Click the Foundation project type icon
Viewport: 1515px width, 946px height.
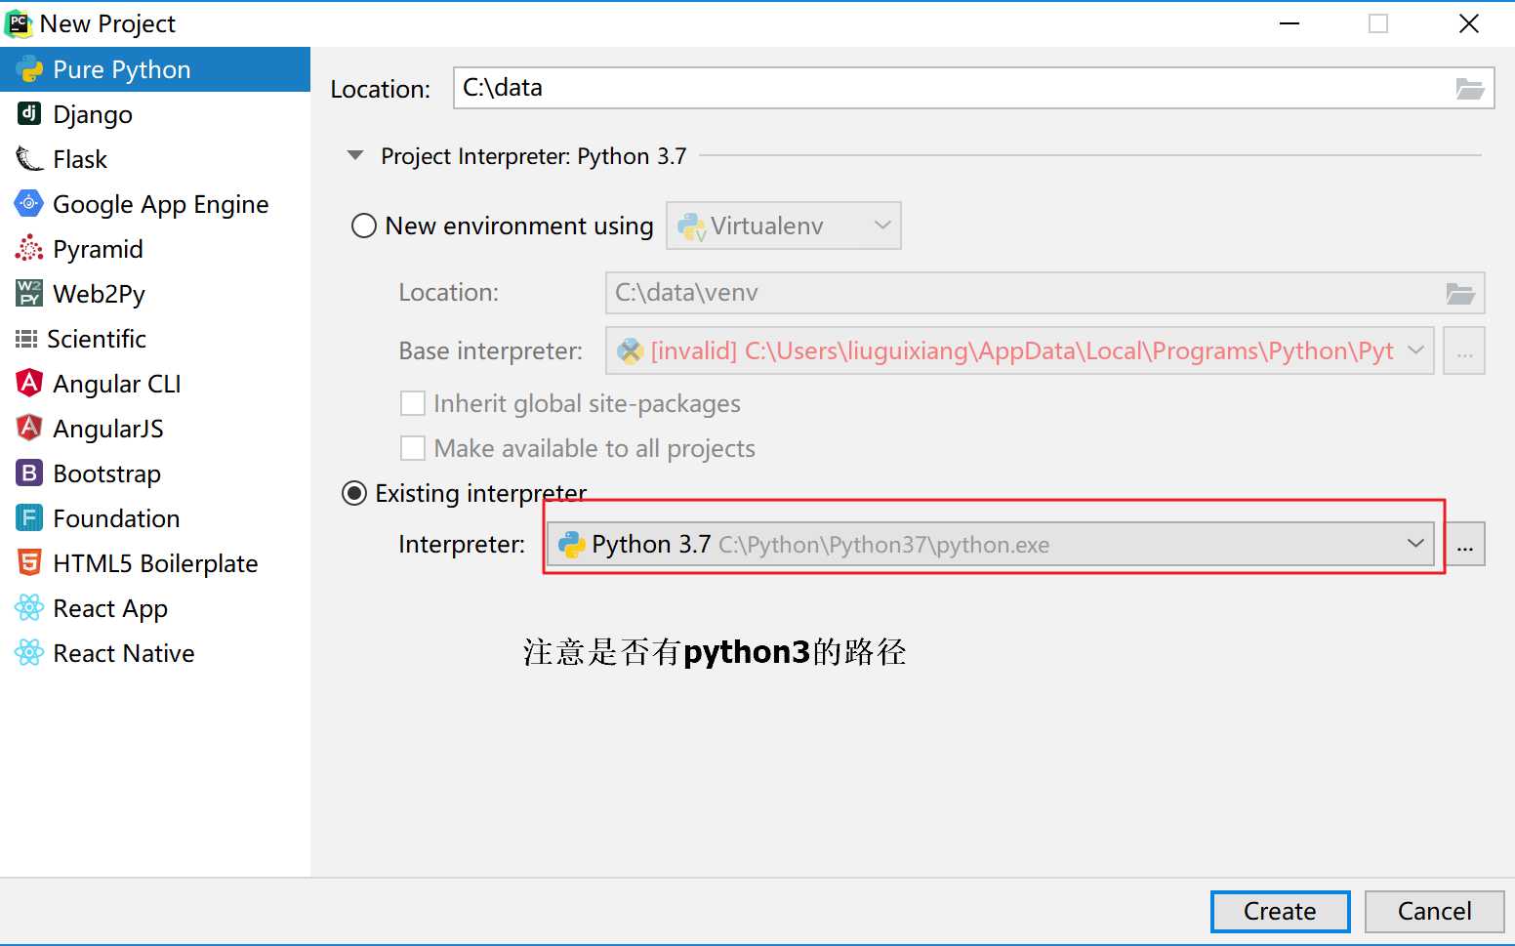[x=29, y=517]
